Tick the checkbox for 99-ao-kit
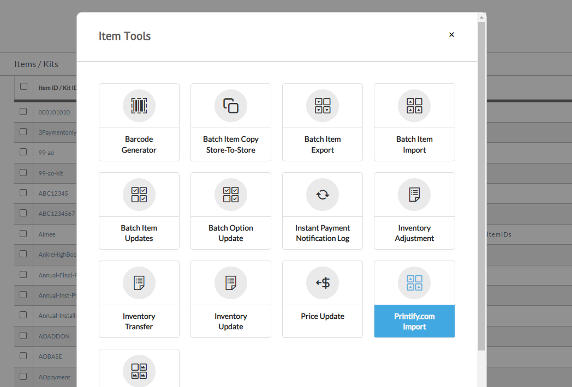Image resolution: width=572 pixels, height=387 pixels. tap(23, 172)
